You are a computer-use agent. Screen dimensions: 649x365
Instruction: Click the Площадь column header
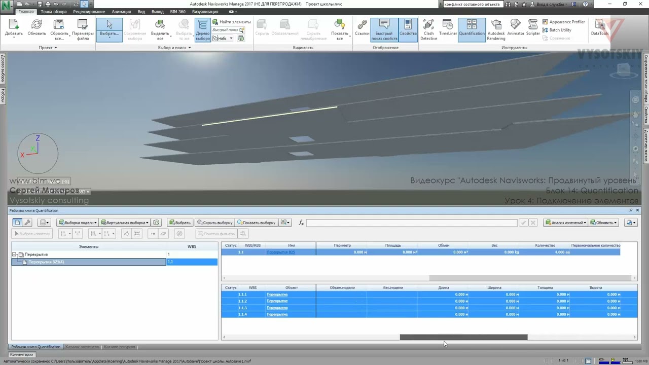click(x=393, y=245)
